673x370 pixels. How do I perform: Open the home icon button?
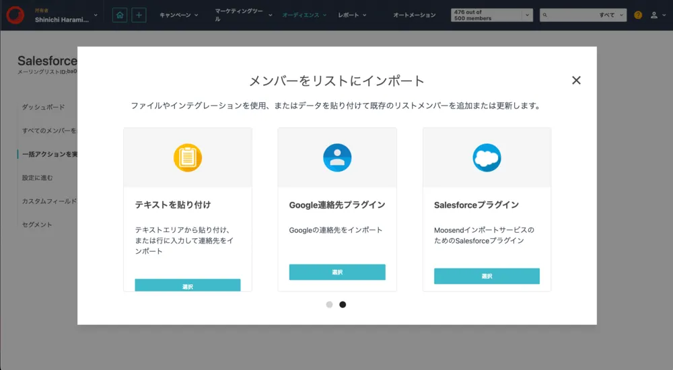point(120,15)
